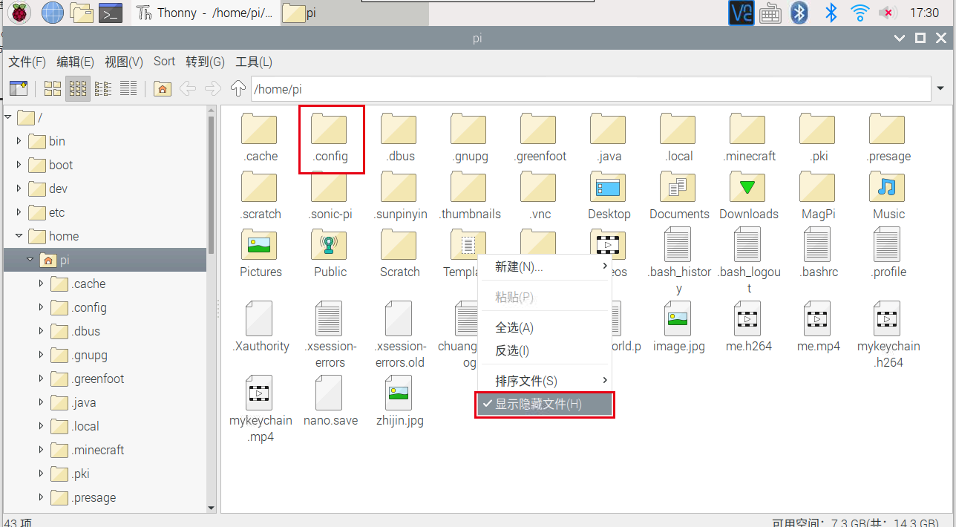This screenshot has height=527, width=956.
Task: Switch to icon view mode
Action: click(x=53, y=89)
